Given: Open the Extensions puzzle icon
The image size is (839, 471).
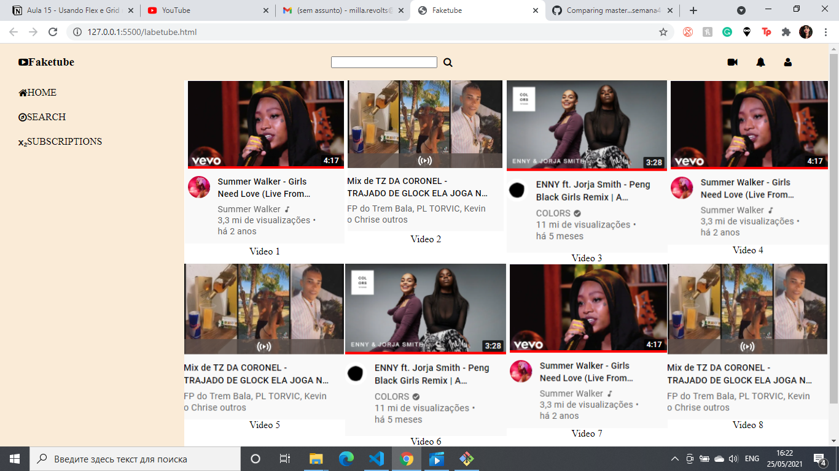Looking at the screenshot, I should 786,32.
